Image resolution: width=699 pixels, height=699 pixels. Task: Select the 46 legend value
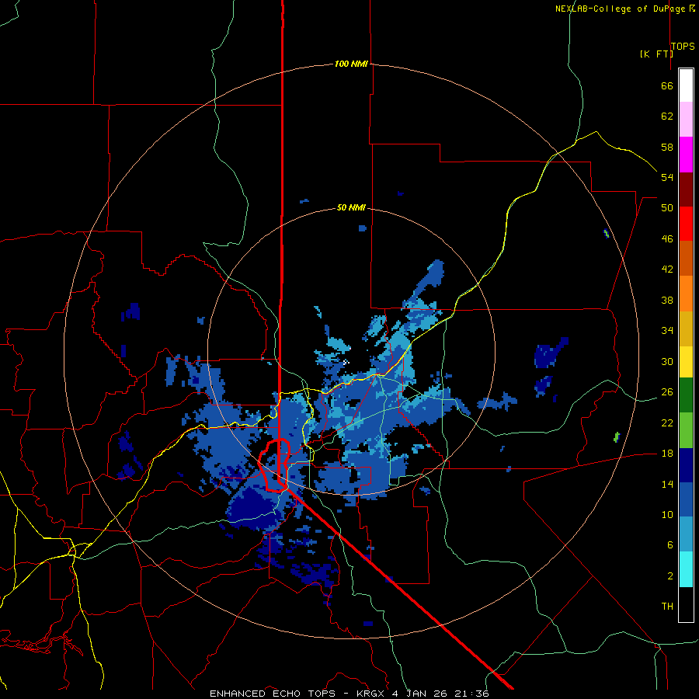[x=667, y=239]
